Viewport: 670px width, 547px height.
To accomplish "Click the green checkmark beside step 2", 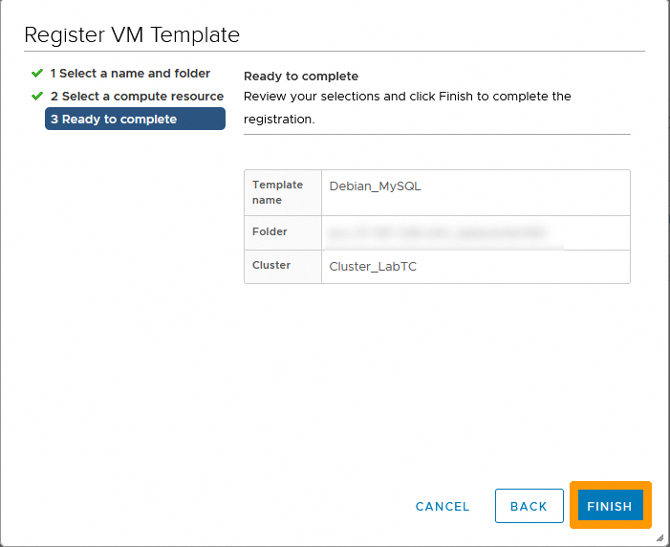I will [37, 96].
